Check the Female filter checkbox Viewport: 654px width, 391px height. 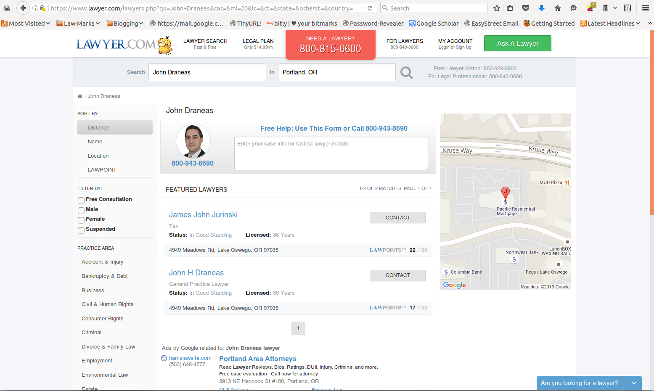click(81, 220)
